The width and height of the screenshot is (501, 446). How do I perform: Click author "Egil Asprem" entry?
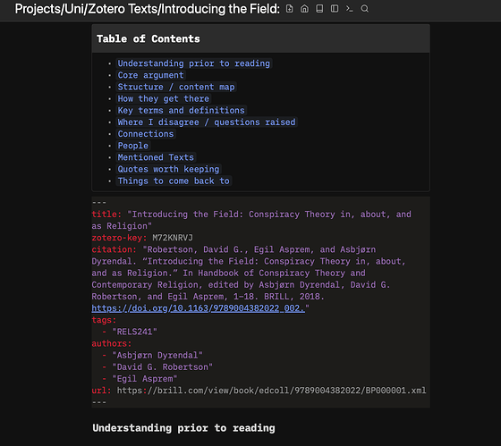145,379
